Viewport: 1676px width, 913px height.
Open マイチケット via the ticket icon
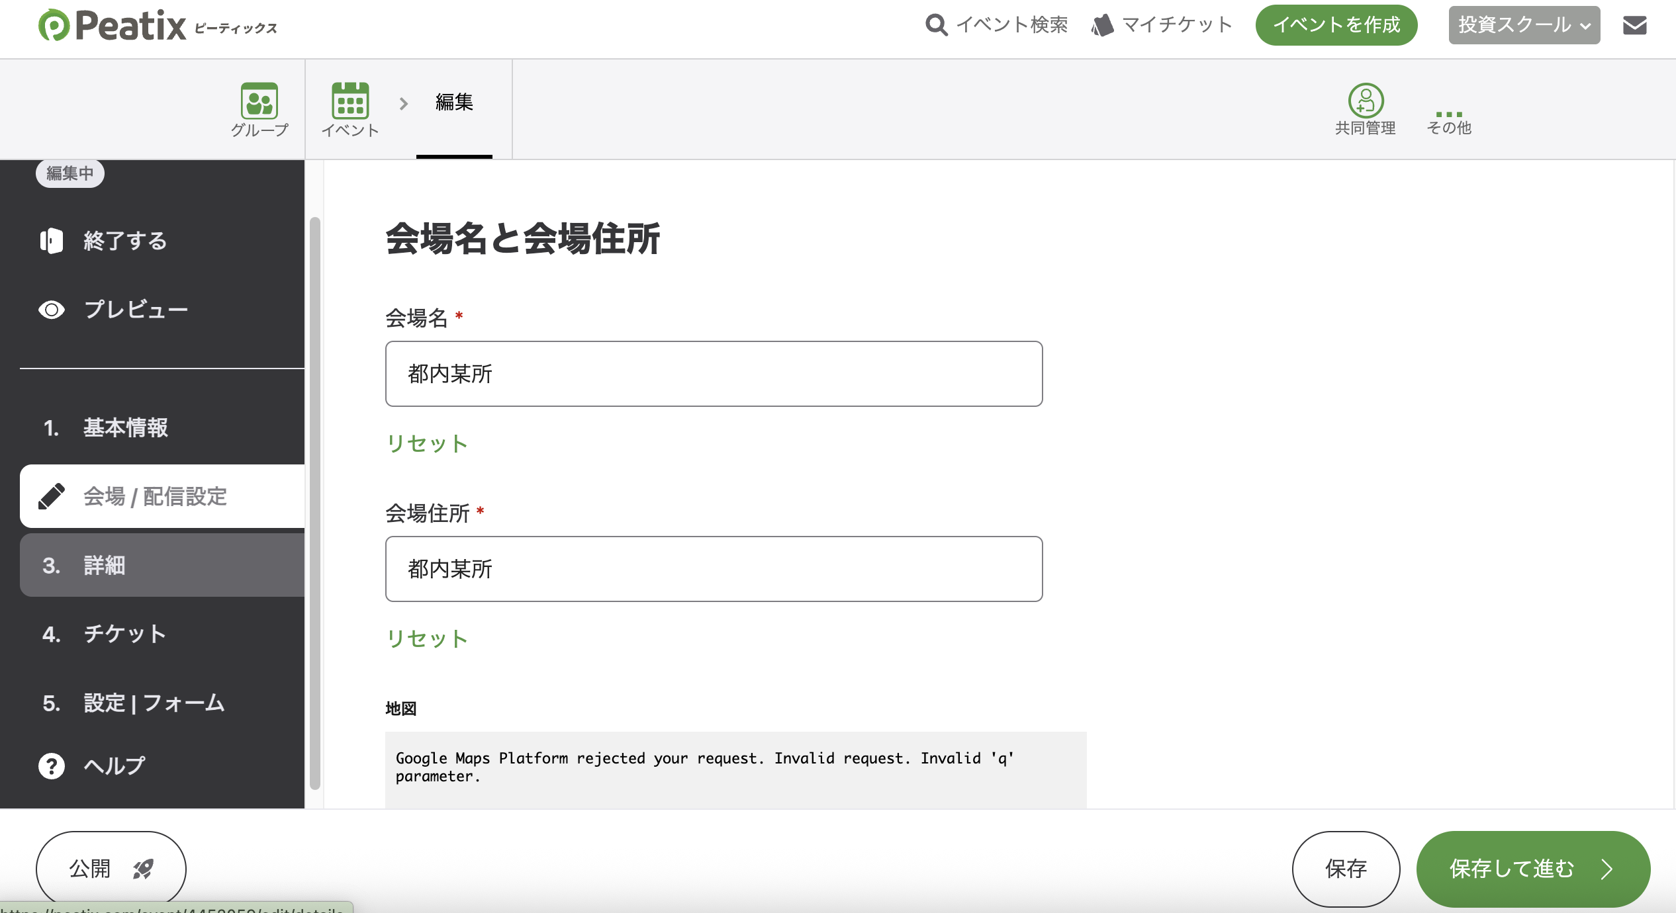point(1101,25)
